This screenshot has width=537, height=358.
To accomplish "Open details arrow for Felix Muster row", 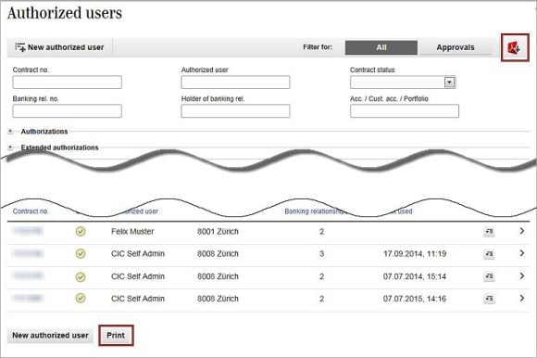I will (x=522, y=231).
